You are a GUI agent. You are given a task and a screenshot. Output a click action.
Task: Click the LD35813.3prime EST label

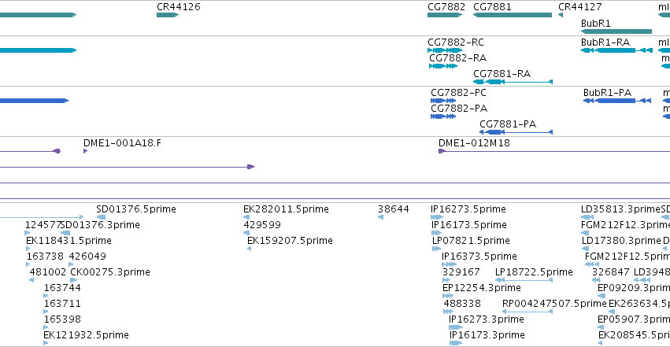pos(621,209)
